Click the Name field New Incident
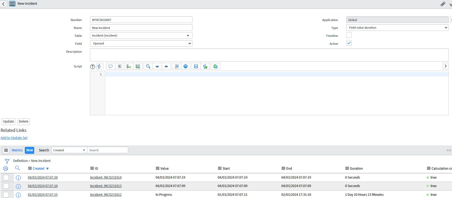This screenshot has width=452, height=198. (x=141, y=28)
